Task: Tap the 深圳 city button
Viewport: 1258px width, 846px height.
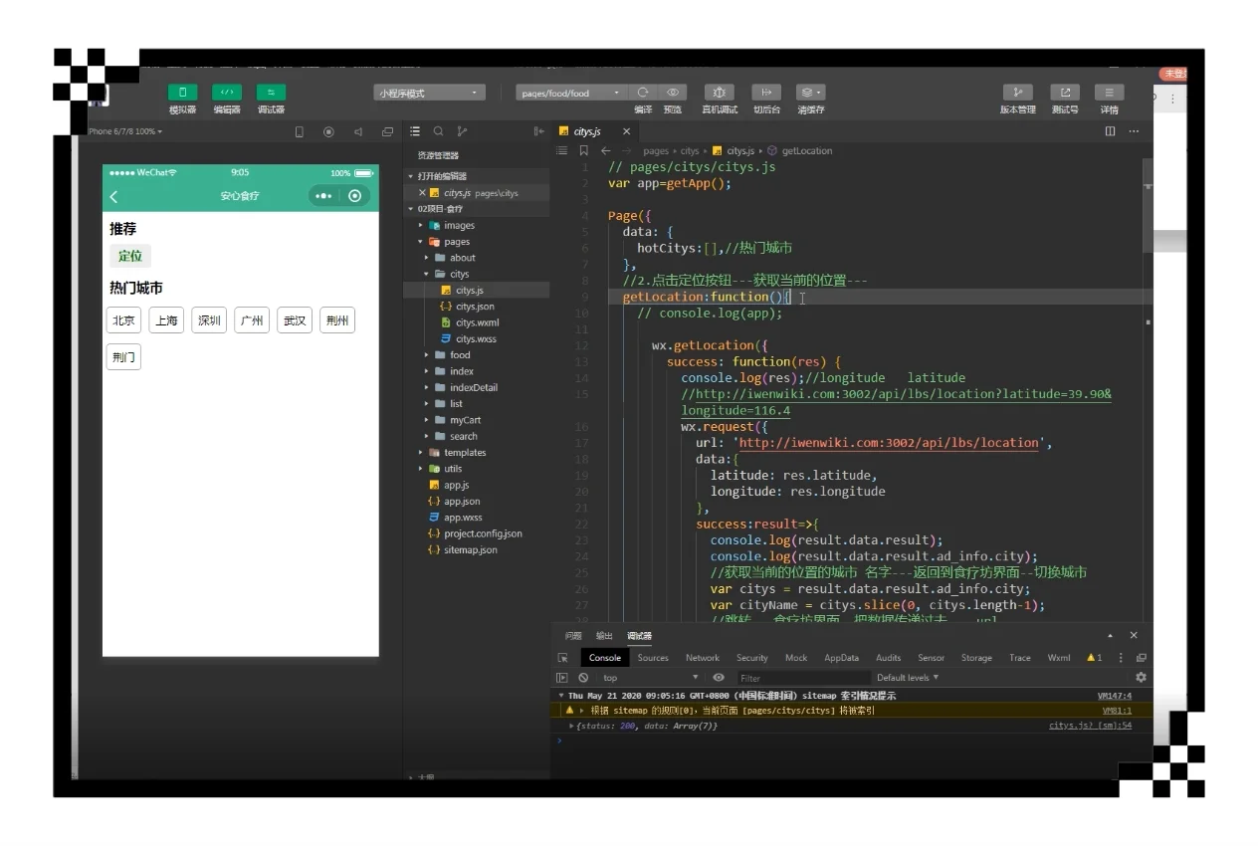Action: click(209, 320)
